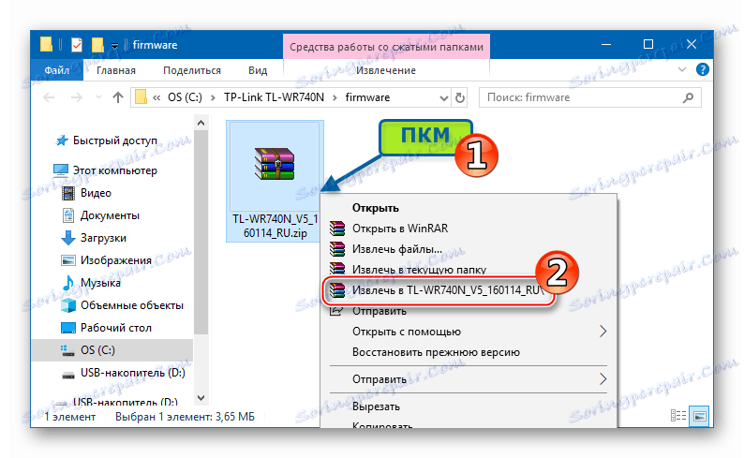Open the Help question mark button
Screen dimensions: 744x458
click(x=702, y=69)
